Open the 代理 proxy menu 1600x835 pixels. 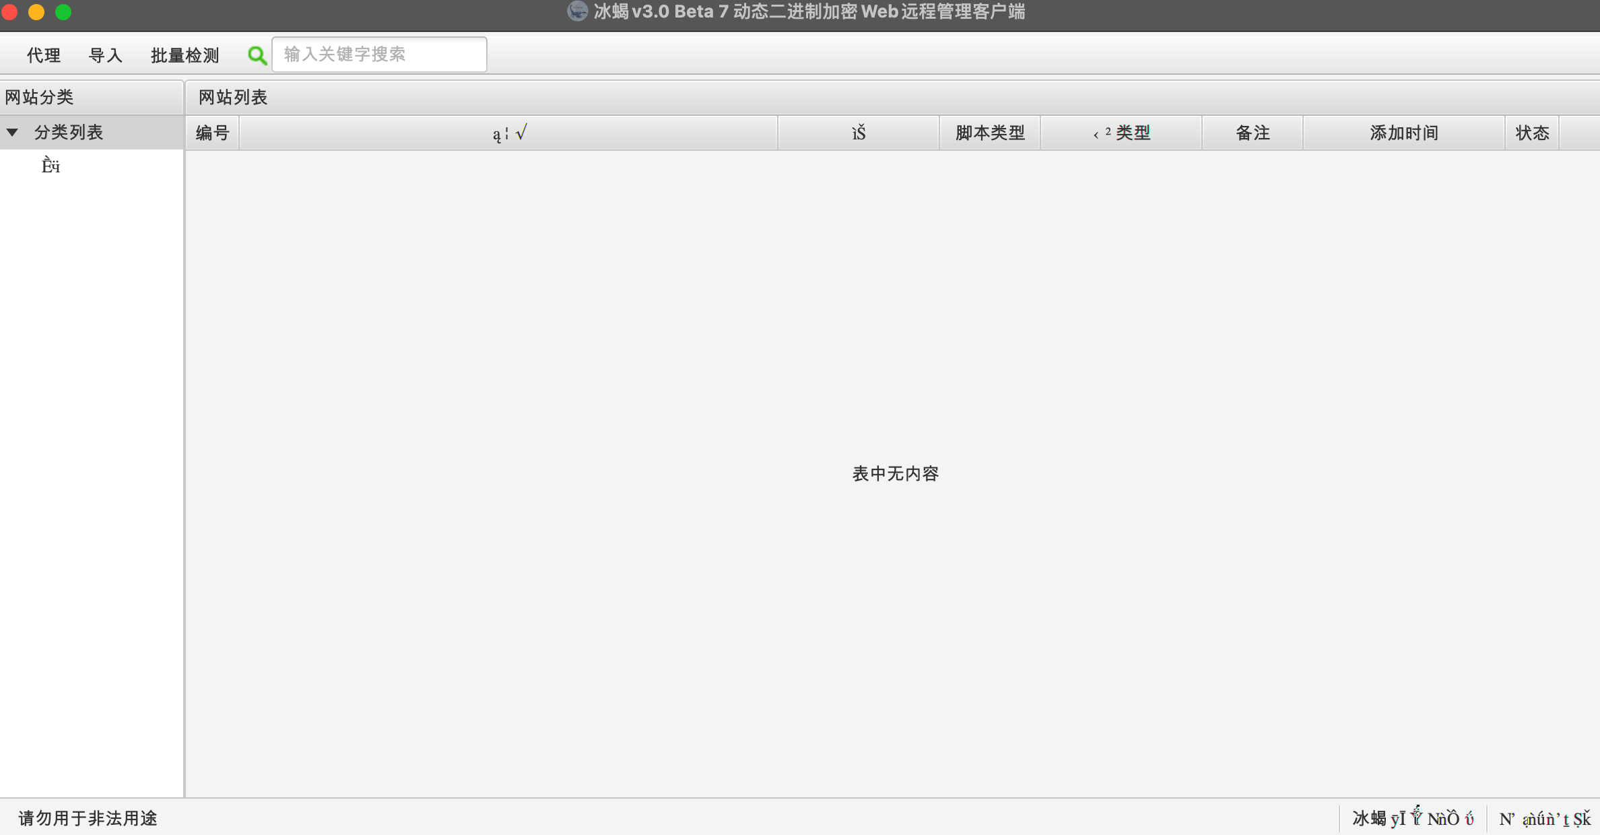[44, 55]
